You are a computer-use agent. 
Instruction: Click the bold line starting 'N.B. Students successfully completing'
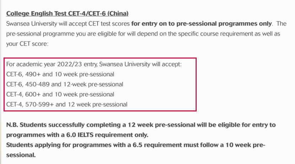tap(141, 125)
